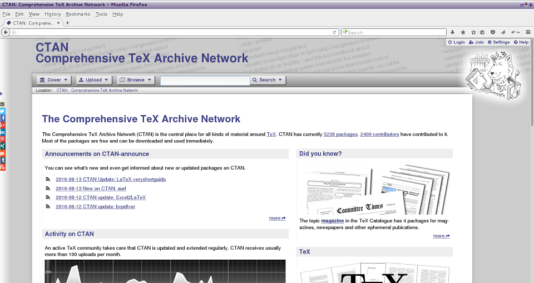Click in the Firefox Search box
534x283 pixels.
click(393, 32)
